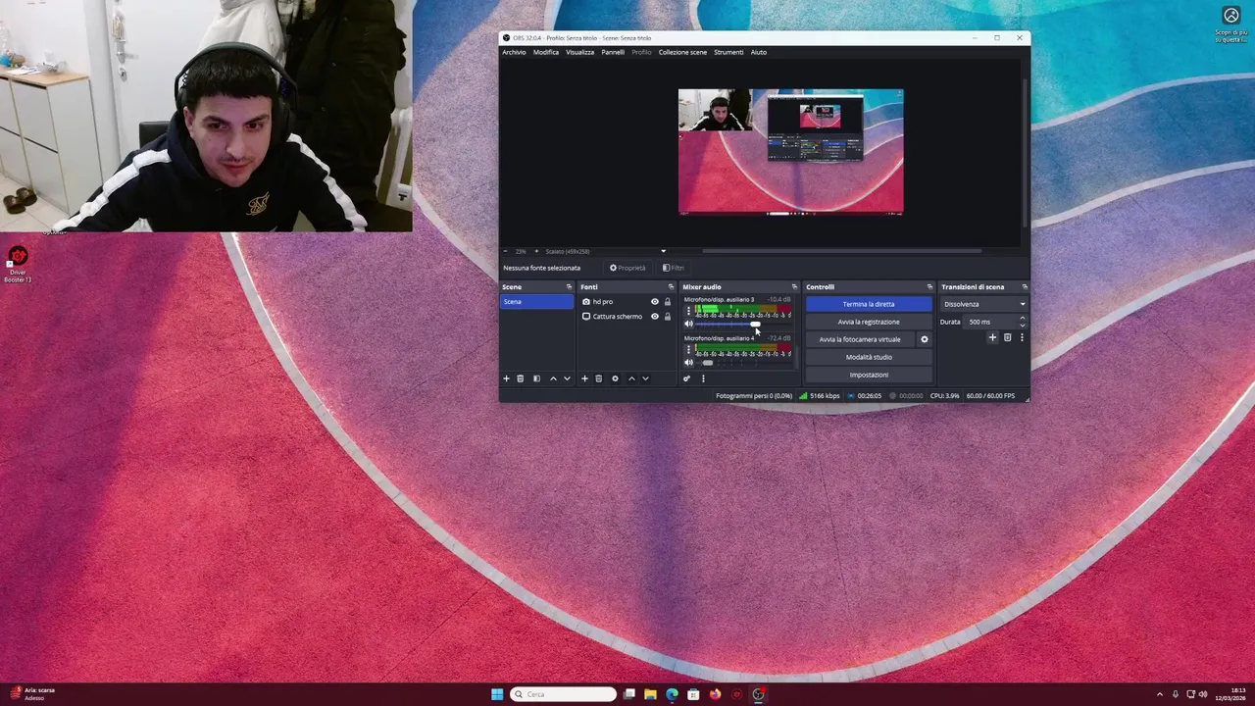Click Filtri button in source toolbar
The width and height of the screenshot is (1255, 706).
point(674,268)
